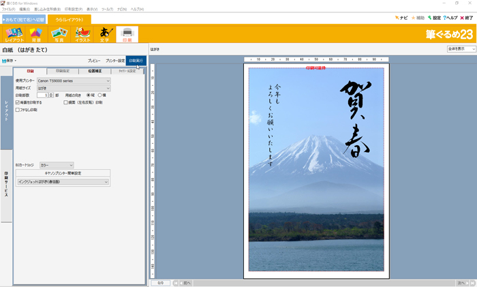Open the レイアウト layout tool
This screenshot has width=477, height=287.
point(14,34)
